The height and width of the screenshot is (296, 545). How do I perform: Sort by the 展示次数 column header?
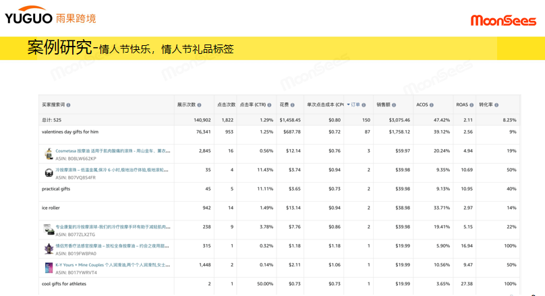[x=187, y=105]
